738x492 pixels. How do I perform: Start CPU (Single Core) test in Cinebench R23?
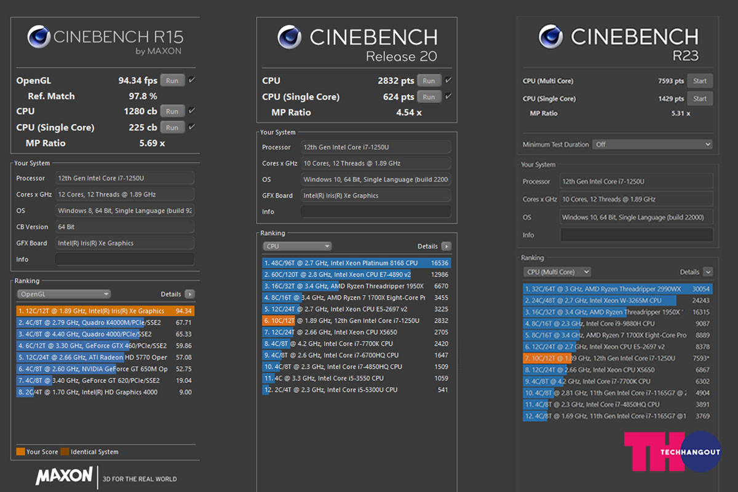[700, 98]
